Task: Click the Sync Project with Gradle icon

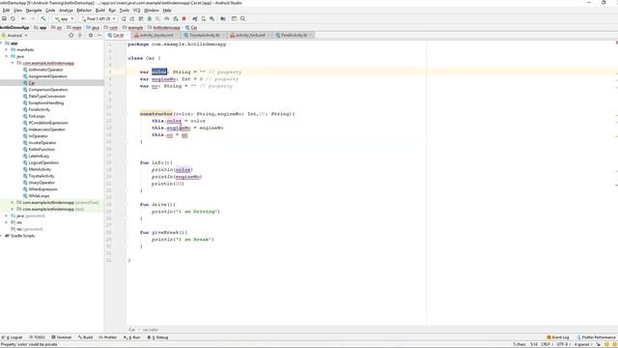Action: tap(195, 18)
